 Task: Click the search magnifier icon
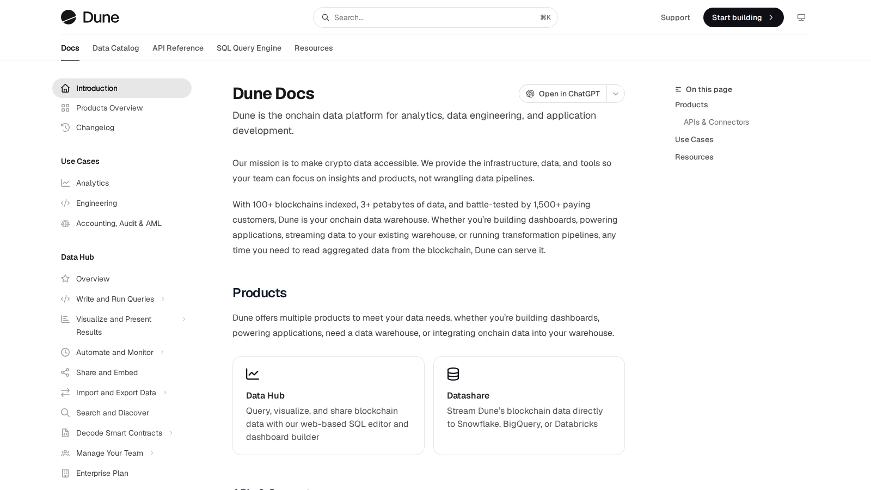(326, 17)
